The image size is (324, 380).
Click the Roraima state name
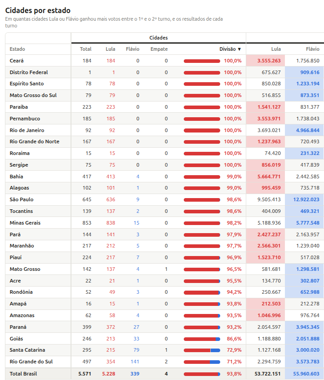[x=20, y=153]
